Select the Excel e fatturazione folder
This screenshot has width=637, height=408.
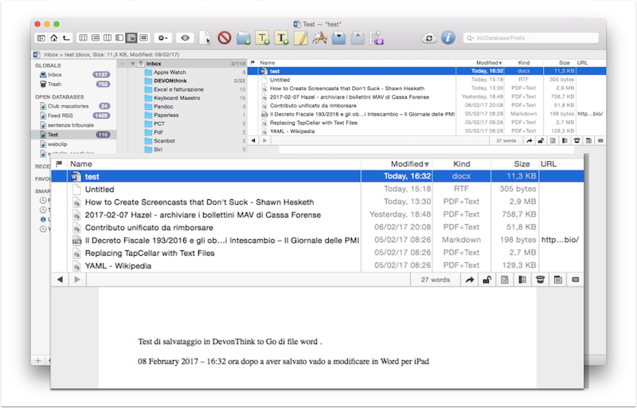[178, 89]
